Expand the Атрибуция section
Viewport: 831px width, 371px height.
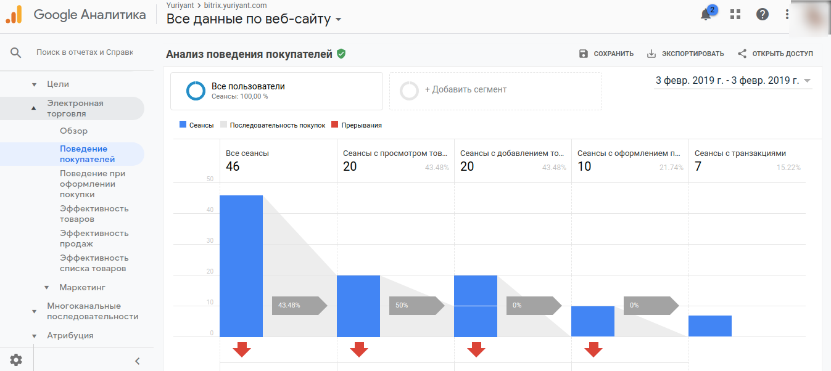(x=35, y=336)
